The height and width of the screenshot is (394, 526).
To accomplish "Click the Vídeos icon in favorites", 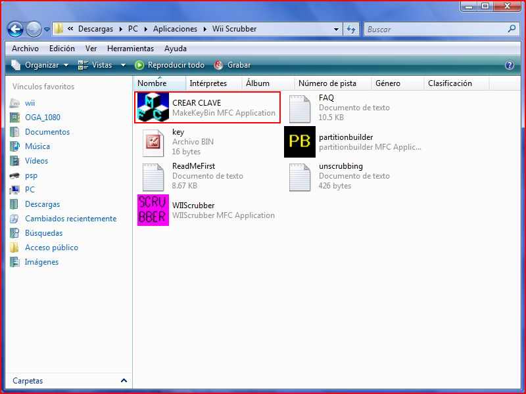I will click(14, 161).
